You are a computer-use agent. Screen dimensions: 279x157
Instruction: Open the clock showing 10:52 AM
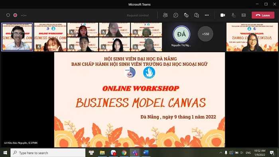[260, 153]
